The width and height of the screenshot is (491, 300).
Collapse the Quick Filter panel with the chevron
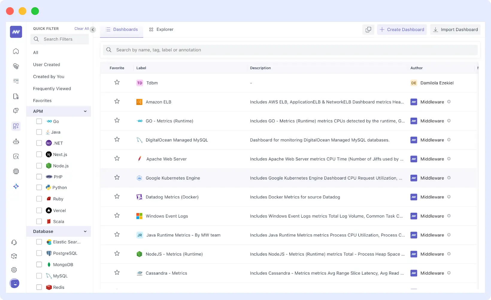[93, 30]
